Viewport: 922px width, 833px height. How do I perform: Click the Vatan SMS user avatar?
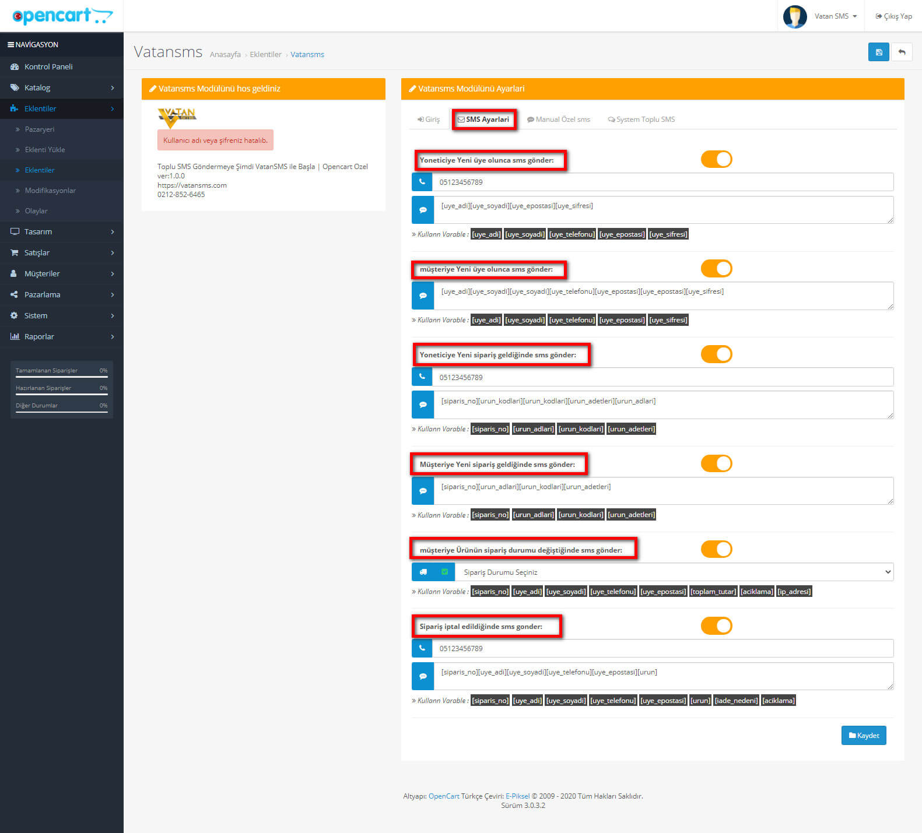[794, 16]
